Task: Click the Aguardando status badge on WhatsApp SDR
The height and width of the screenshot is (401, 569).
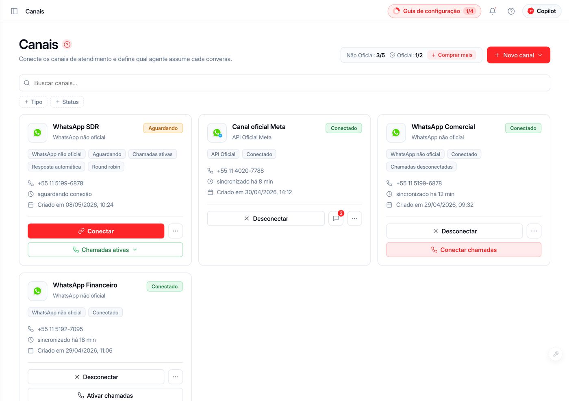Action: tap(163, 128)
